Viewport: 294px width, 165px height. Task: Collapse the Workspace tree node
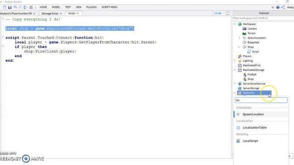(x=235, y=24)
